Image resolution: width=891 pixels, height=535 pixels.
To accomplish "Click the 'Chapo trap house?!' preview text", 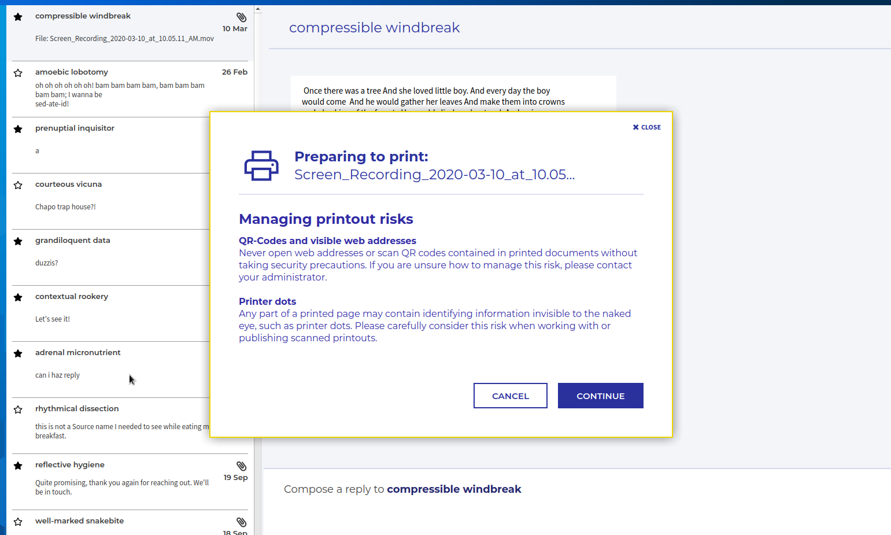I will coord(65,207).
